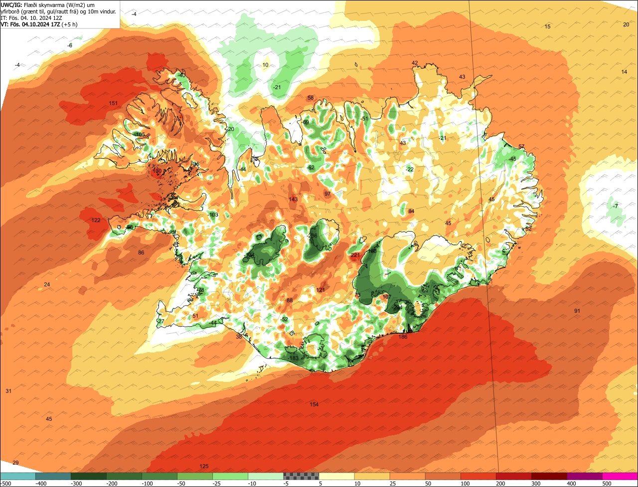Select the red 200 to 300 legend swatch
This screenshot has width=638, height=487.
[x=513, y=476]
